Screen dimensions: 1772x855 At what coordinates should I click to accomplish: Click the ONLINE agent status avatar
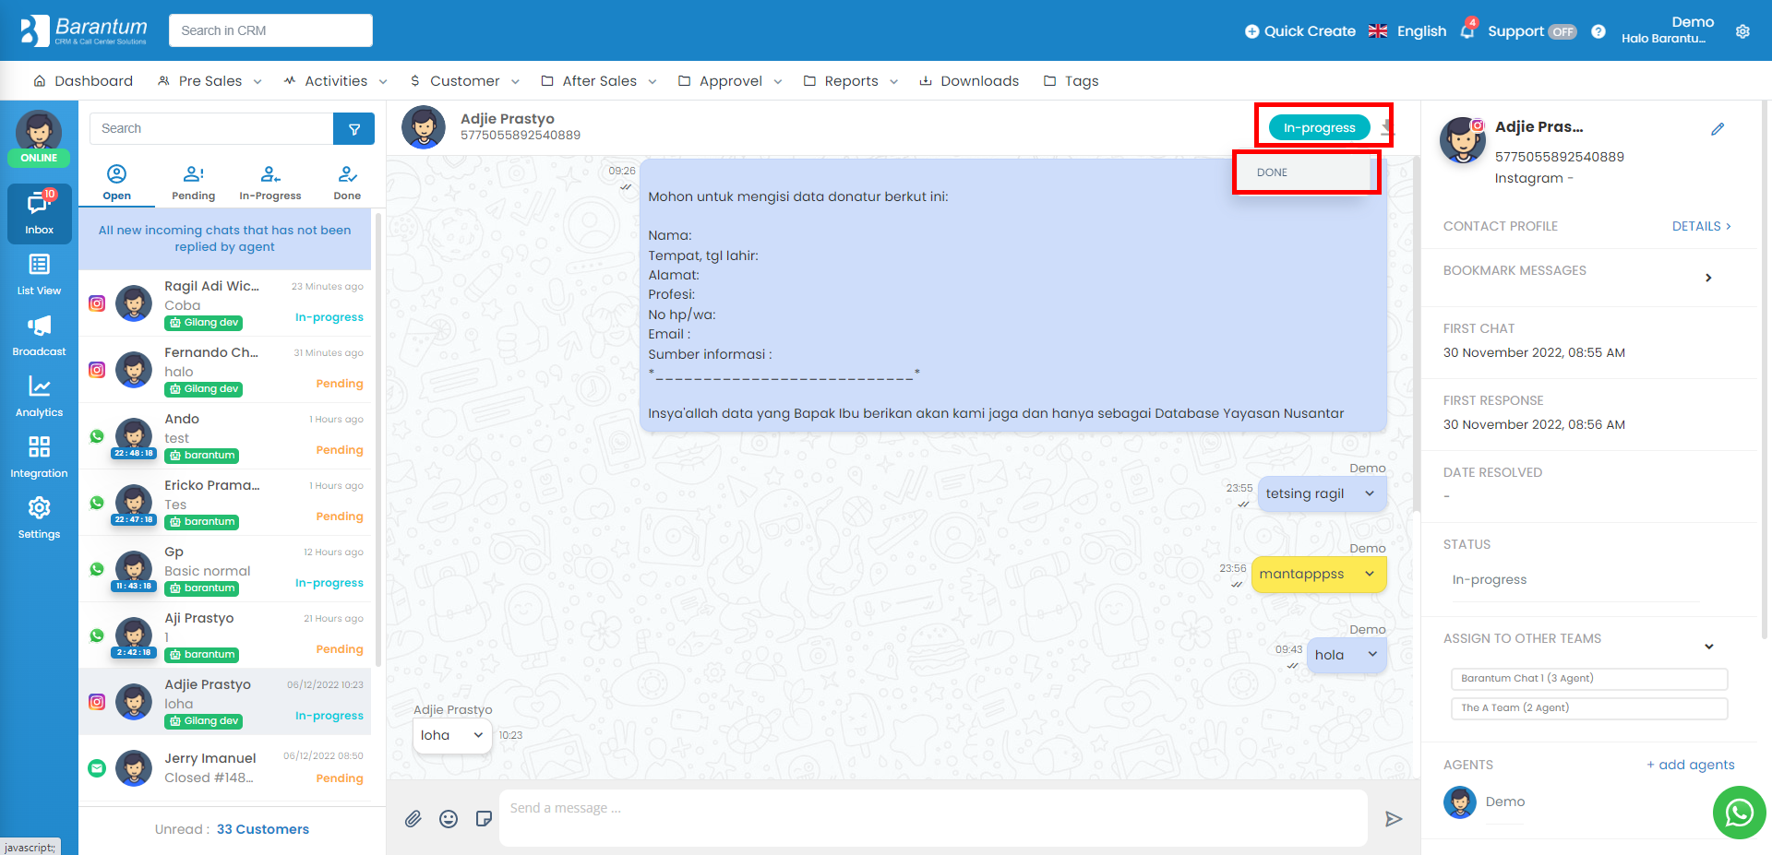[39, 137]
